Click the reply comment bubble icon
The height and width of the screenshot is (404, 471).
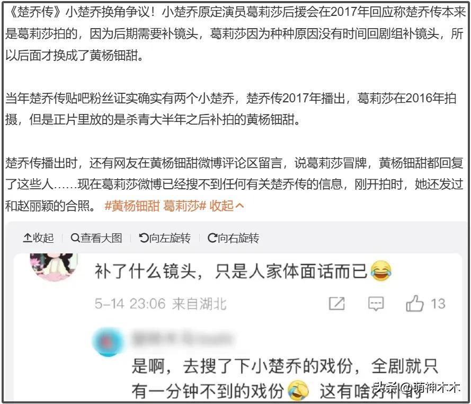376,304
